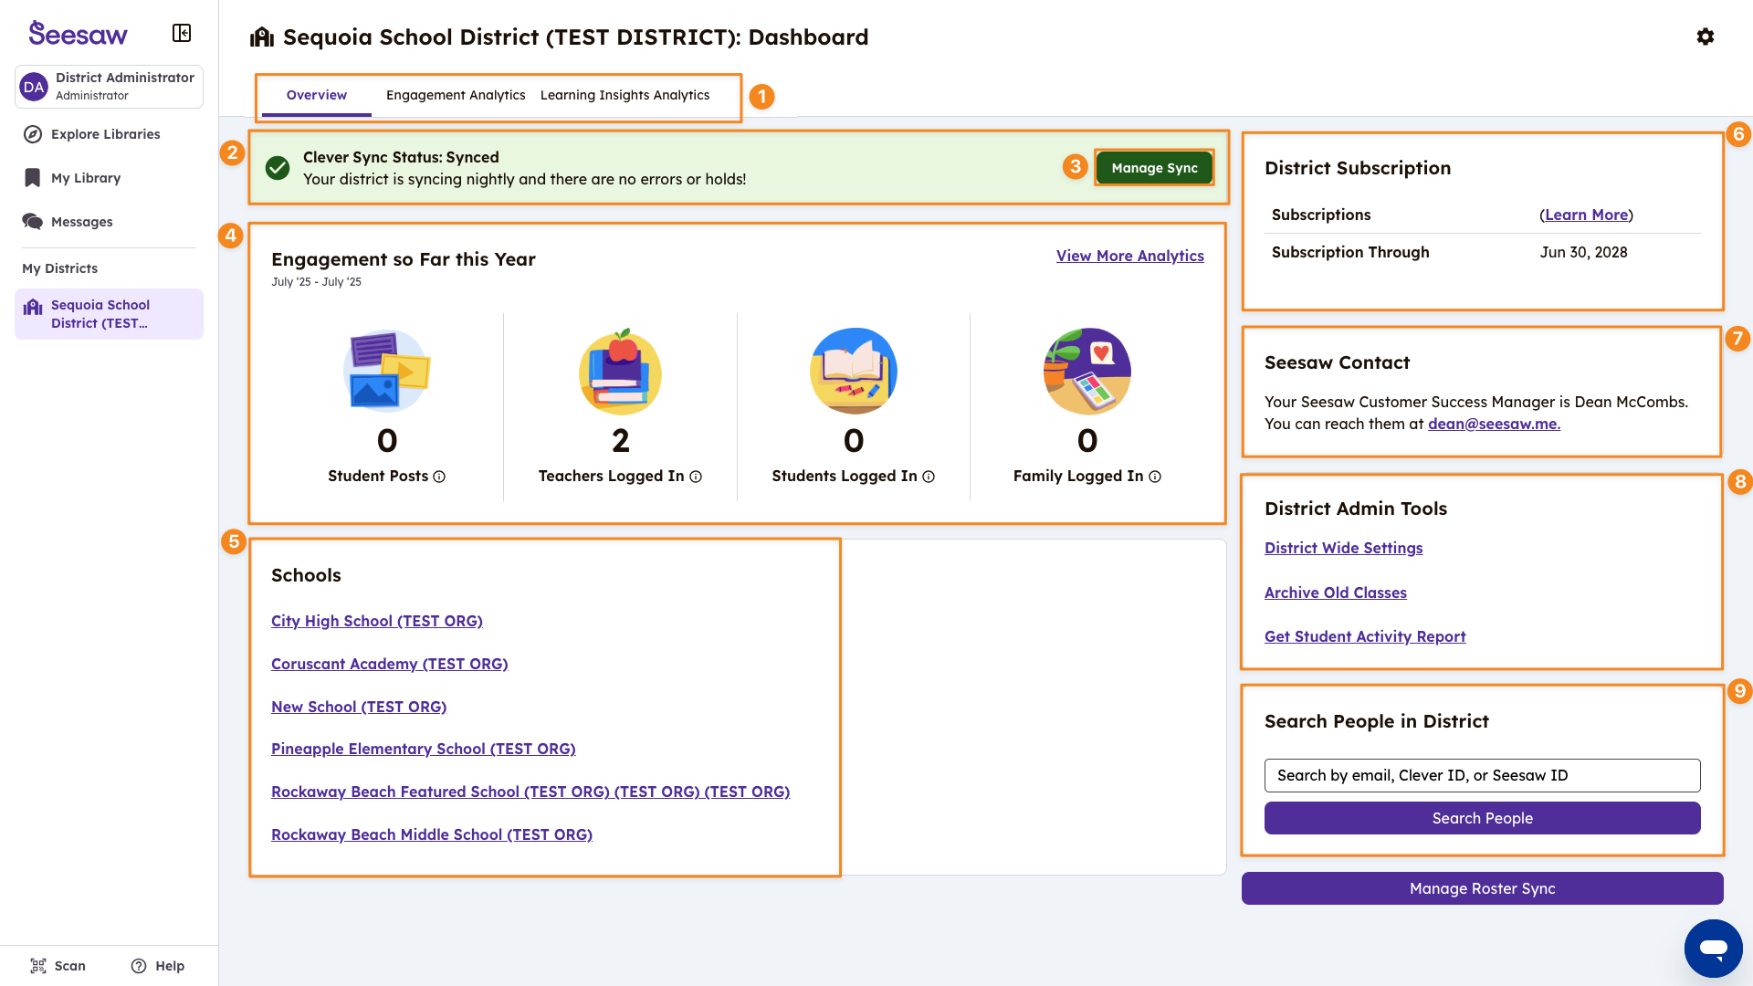
Task: Click the info icon beside Students Logged In
Action: pyautogui.click(x=929, y=477)
